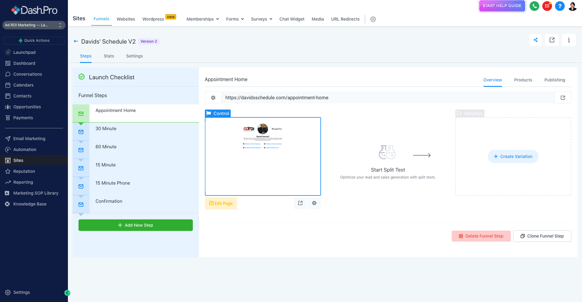The height and width of the screenshot is (302, 582).
Task: Open the green phone support icon
Action: pyautogui.click(x=534, y=6)
